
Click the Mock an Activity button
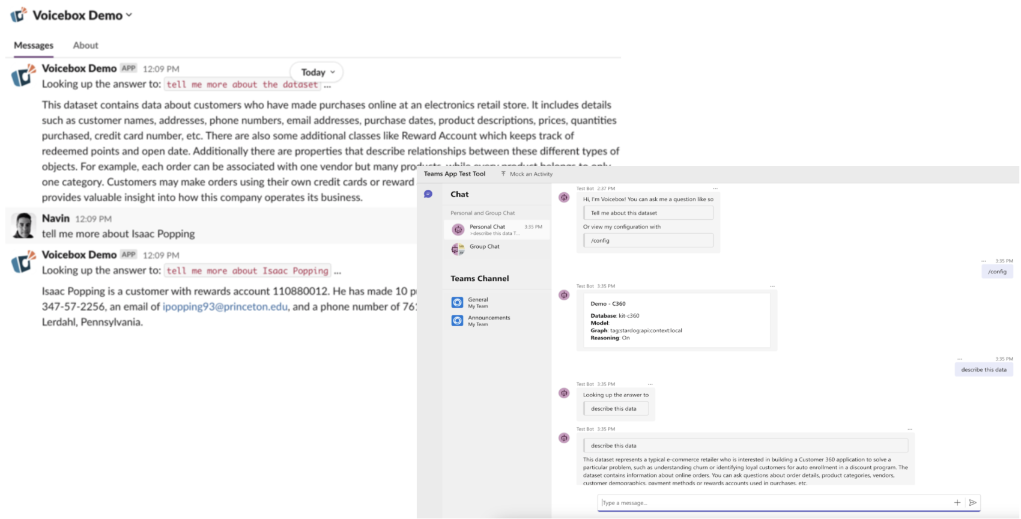526,174
